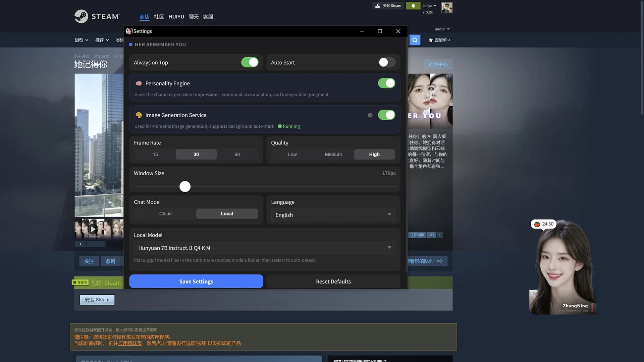Play the trailer video thumbnail

(x=93, y=229)
